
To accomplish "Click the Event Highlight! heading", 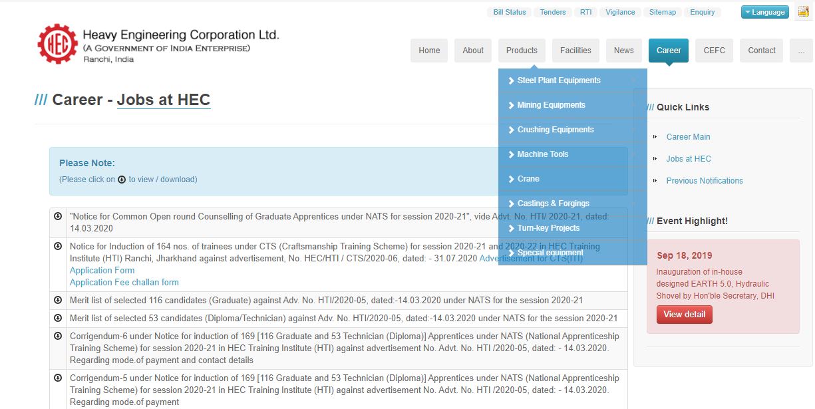I will (x=692, y=221).
